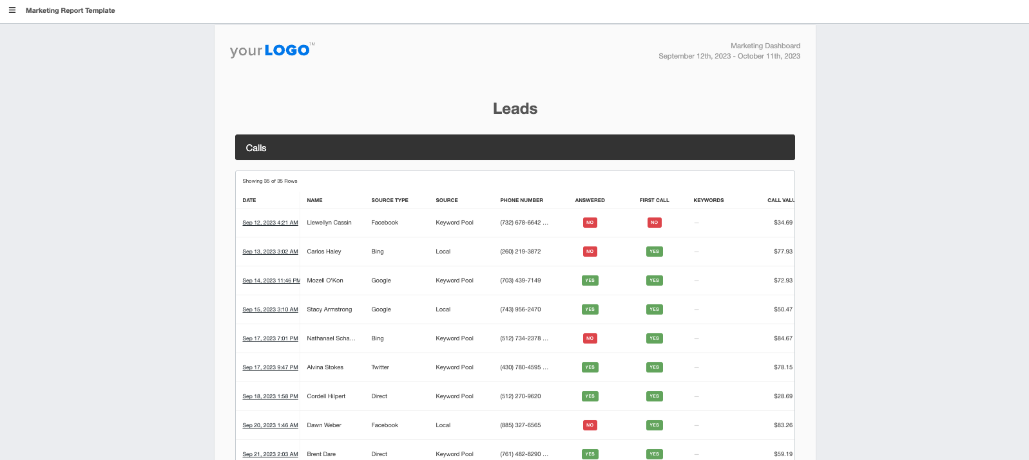Viewport: 1029px width, 460px height.
Task: Click Dawn Weber's YES first call badge
Action: click(654, 425)
